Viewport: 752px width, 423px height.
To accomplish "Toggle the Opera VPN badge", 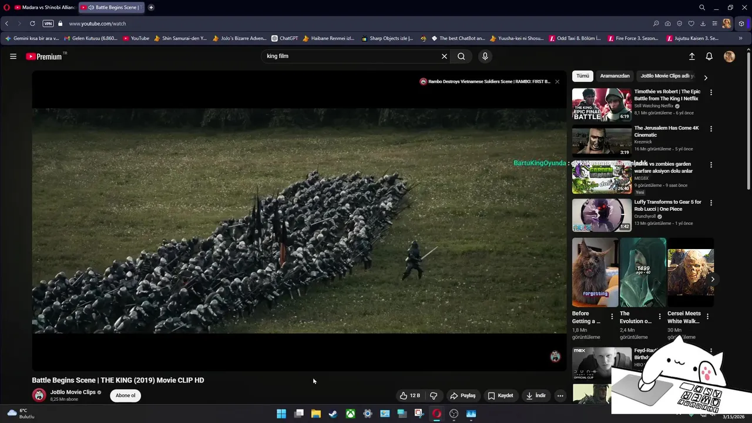I will pyautogui.click(x=48, y=23).
